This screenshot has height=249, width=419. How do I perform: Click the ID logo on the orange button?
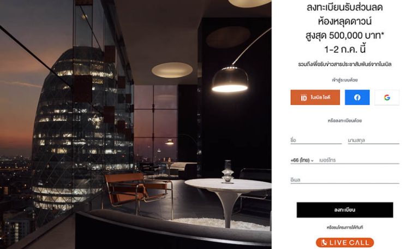(303, 97)
